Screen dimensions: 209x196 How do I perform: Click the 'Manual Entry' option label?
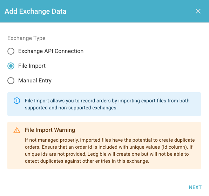tap(35, 81)
